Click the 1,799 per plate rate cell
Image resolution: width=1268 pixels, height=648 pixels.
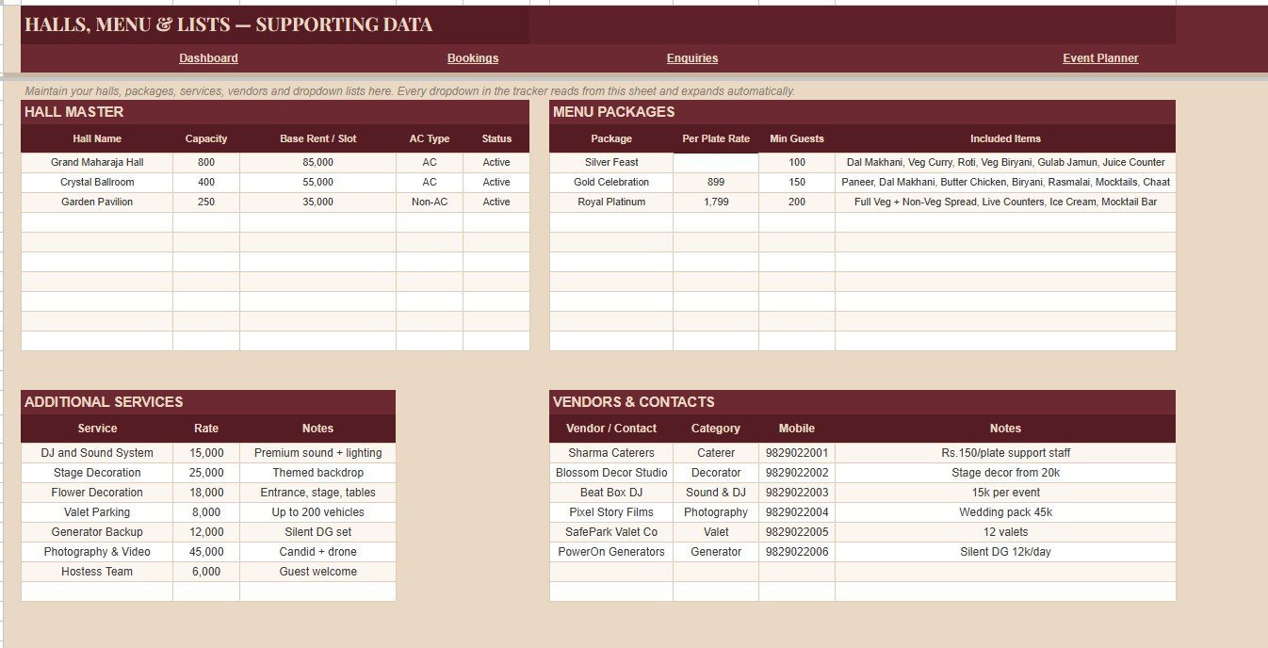click(716, 202)
